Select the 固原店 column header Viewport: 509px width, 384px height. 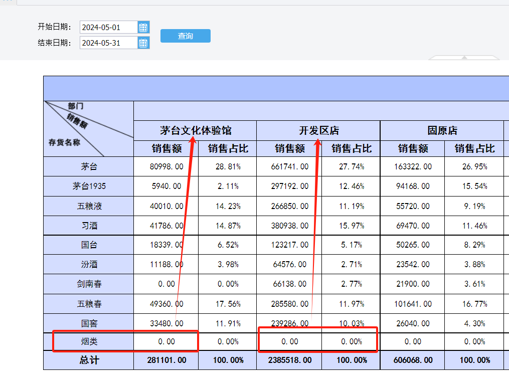pos(442,130)
